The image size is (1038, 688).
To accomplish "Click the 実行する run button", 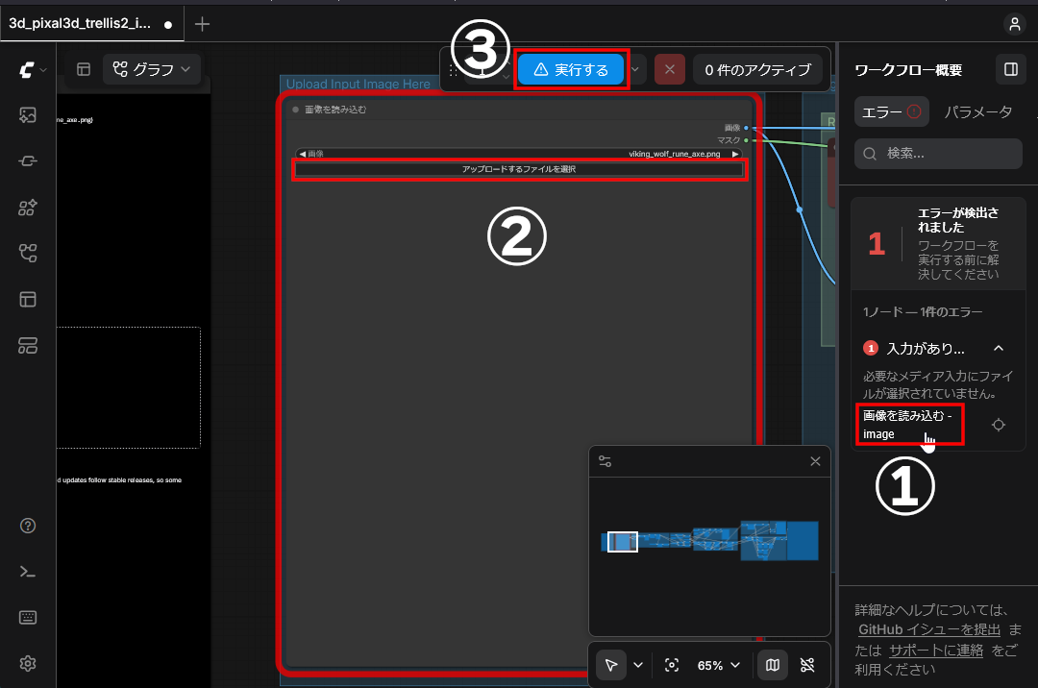I will (x=571, y=69).
